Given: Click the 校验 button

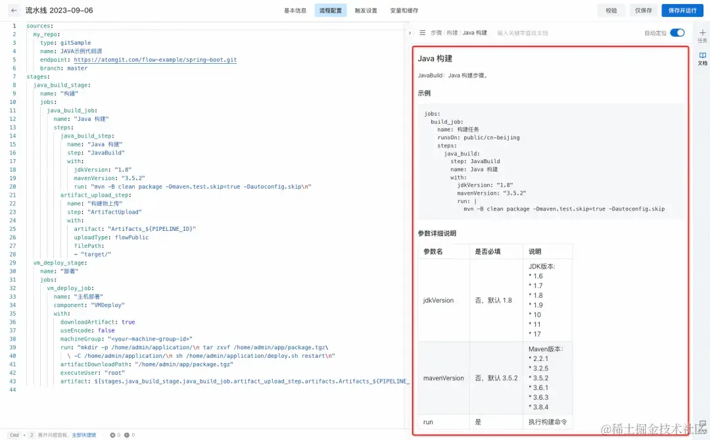Looking at the screenshot, I should pyautogui.click(x=611, y=11).
